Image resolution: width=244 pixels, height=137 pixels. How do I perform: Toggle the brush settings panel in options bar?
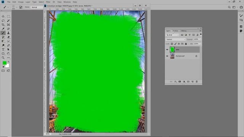tap(21, 7)
